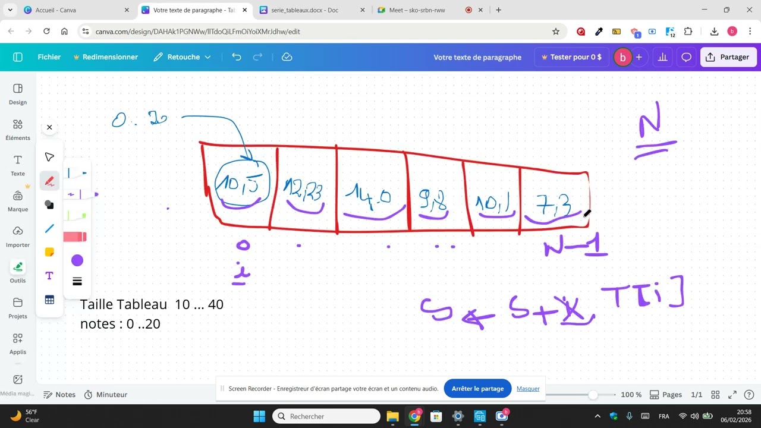Image resolution: width=761 pixels, height=428 pixels.
Task: Open the Marque brand panel
Action: click(x=18, y=201)
